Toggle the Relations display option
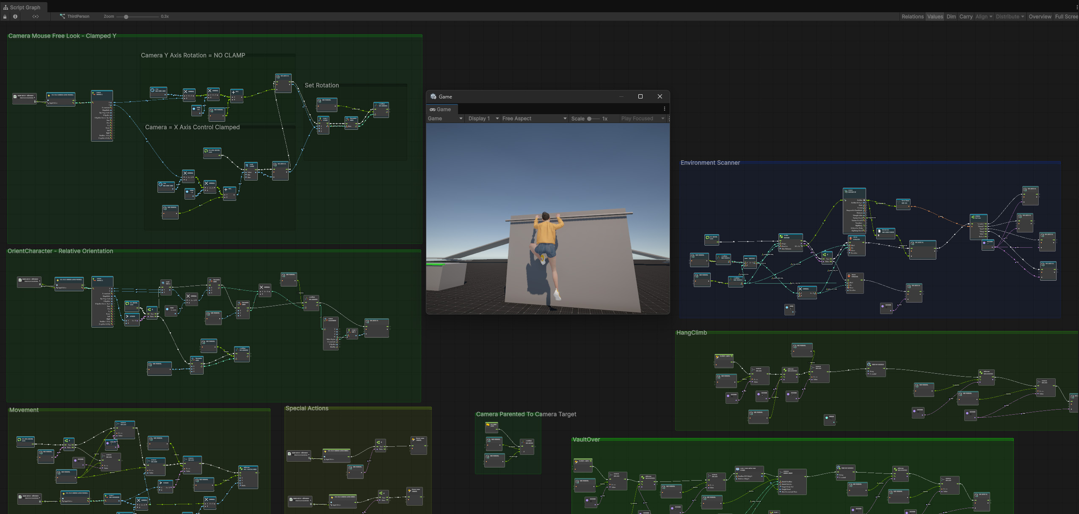Image resolution: width=1079 pixels, height=514 pixels. coord(912,16)
